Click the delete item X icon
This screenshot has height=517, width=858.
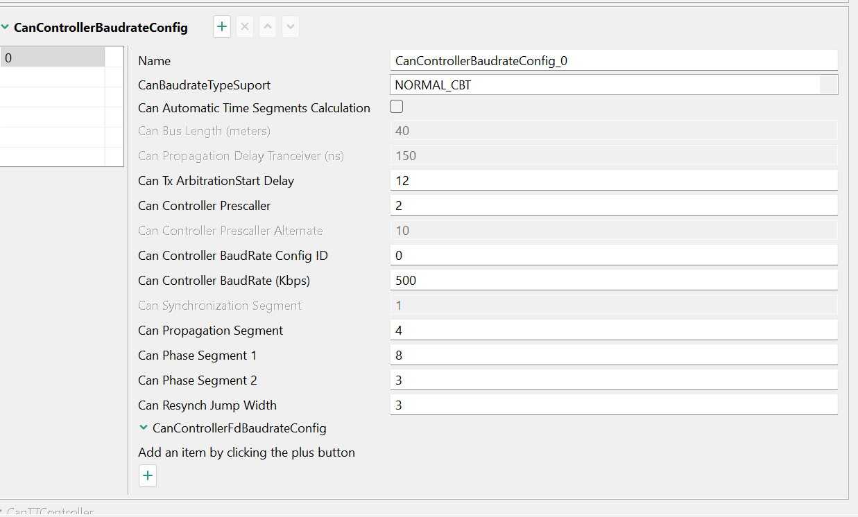[245, 28]
